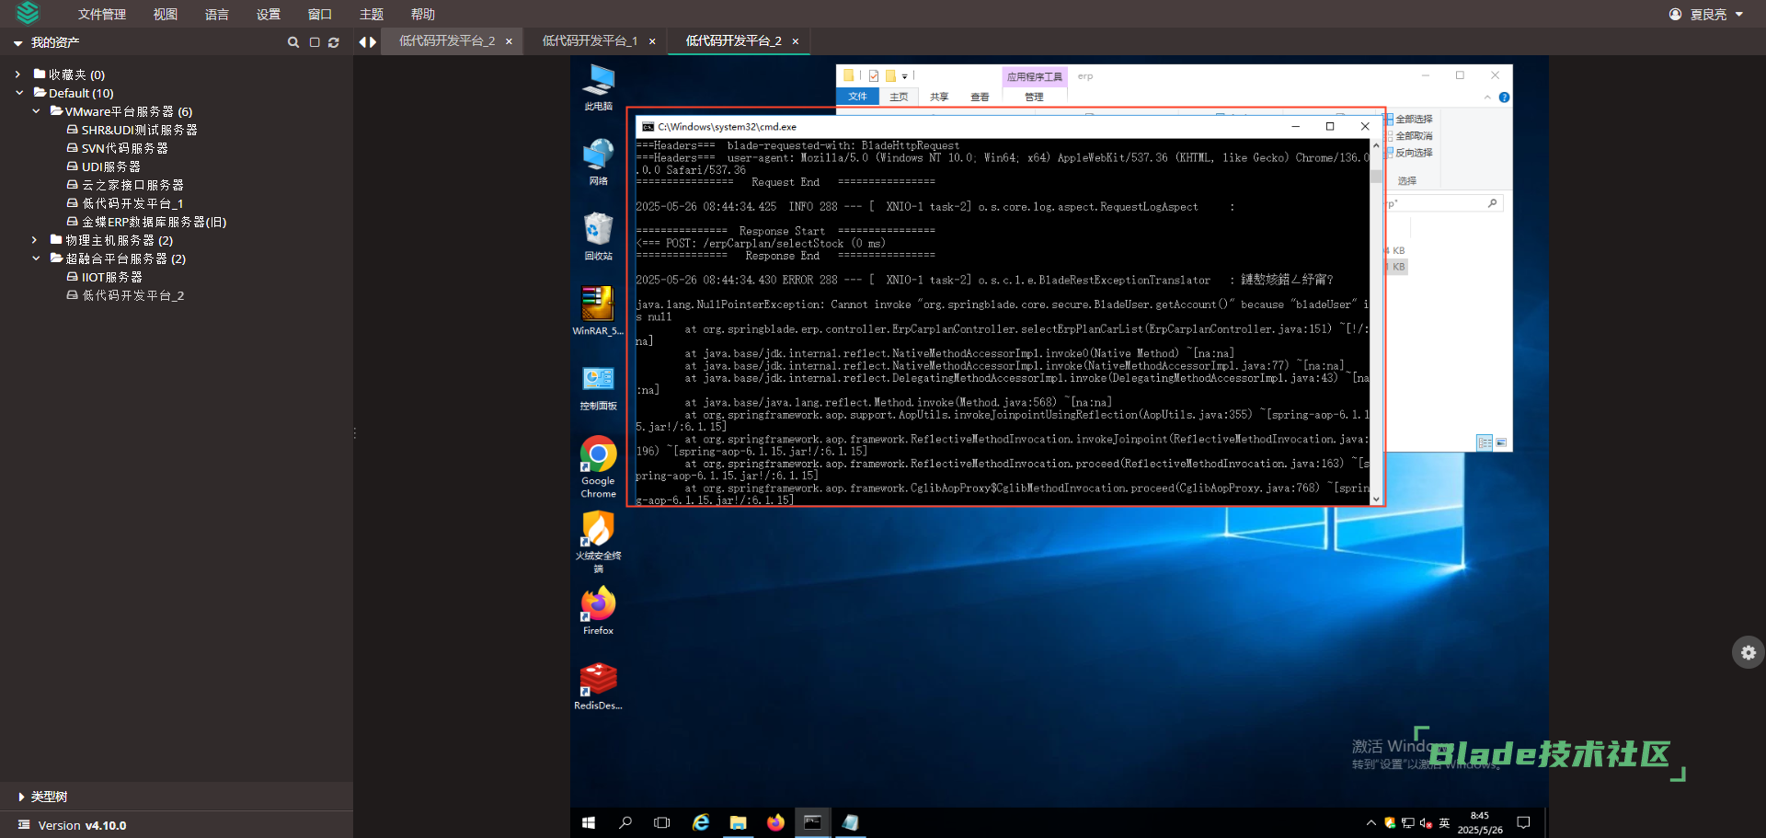
Task: Open RedisDesktop shortcut on desktop
Action: 598,686
